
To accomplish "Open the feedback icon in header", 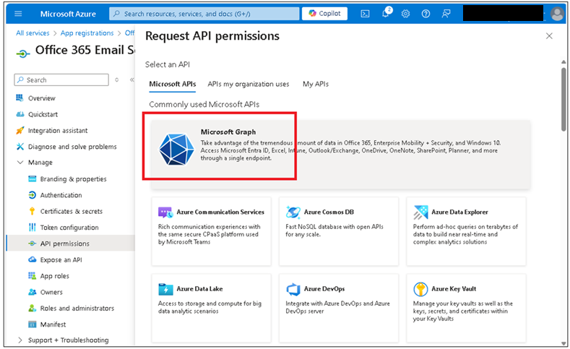I will 446,14.
